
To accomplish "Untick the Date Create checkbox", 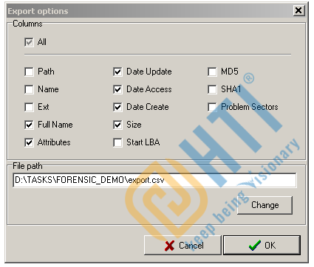I will click(x=117, y=107).
